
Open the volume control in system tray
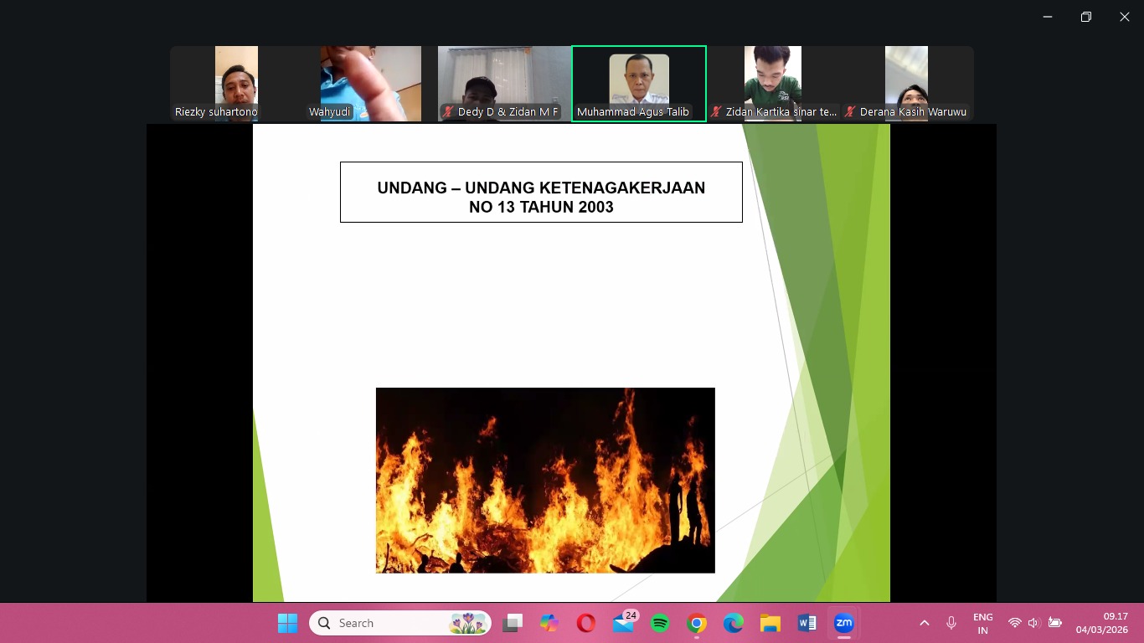pyautogui.click(x=1033, y=623)
